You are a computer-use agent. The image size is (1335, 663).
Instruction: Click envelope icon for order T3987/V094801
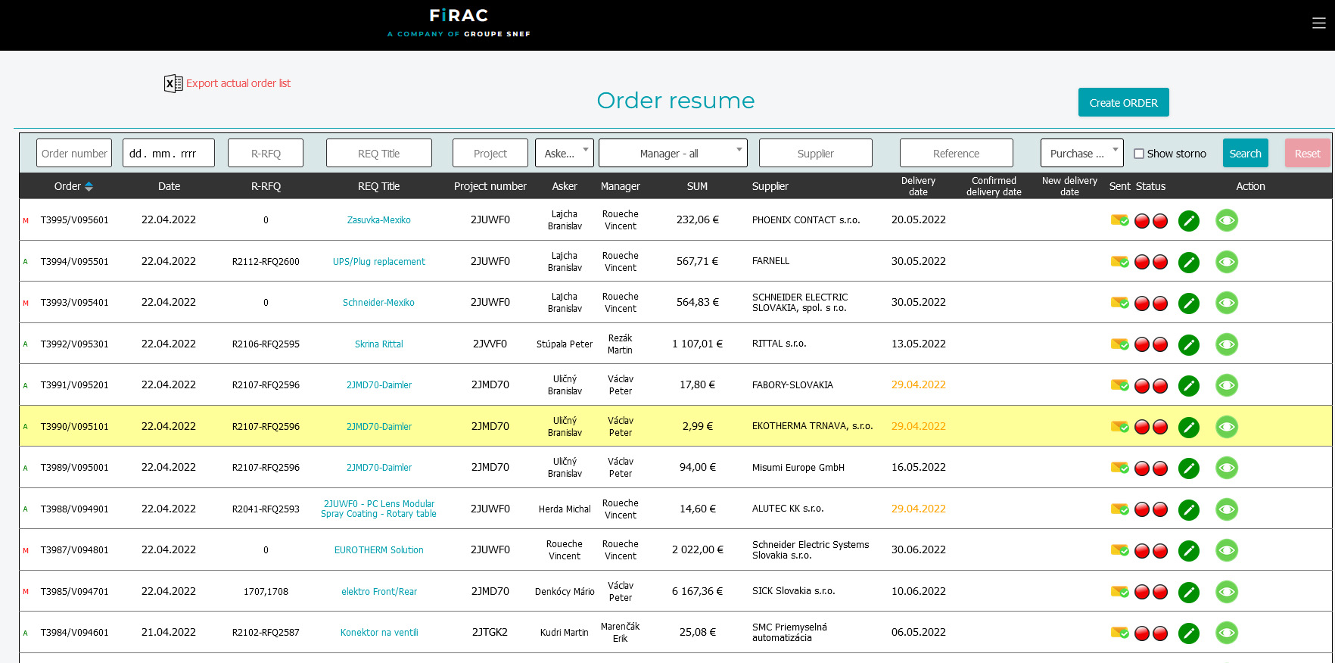(x=1119, y=550)
